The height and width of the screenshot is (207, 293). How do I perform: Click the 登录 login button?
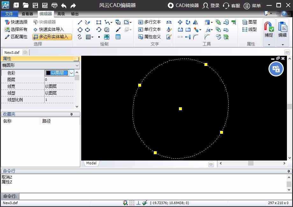[x=211, y=5]
